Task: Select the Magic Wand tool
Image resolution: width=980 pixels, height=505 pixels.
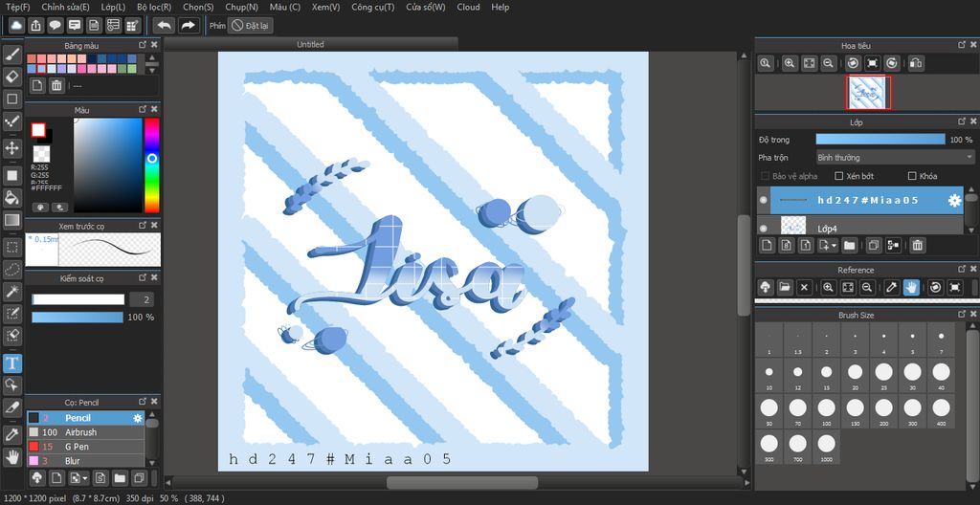Action: coord(12,292)
